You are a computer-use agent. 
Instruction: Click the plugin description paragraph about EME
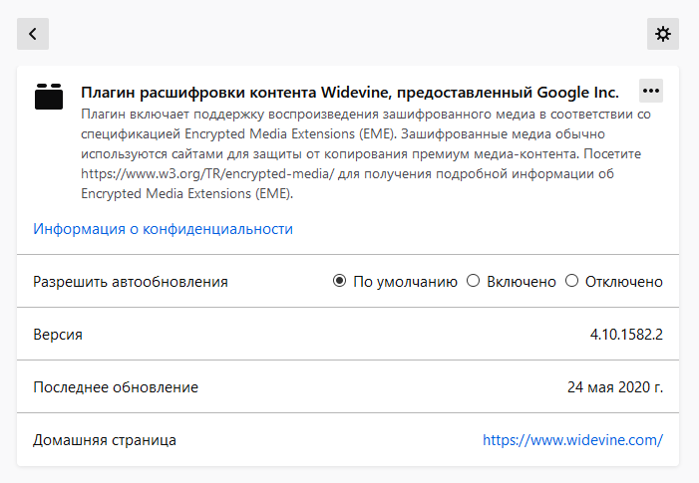point(366,154)
